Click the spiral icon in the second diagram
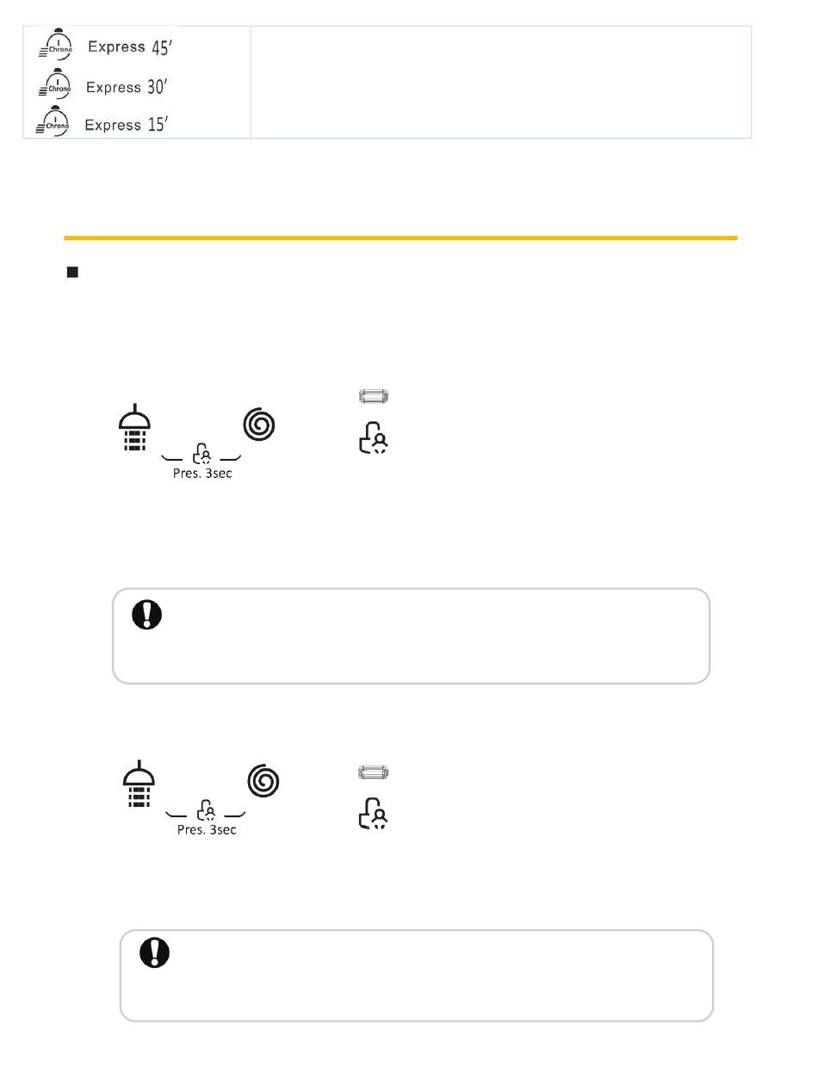The height and width of the screenshot is (1085, 818). point(263,781)
